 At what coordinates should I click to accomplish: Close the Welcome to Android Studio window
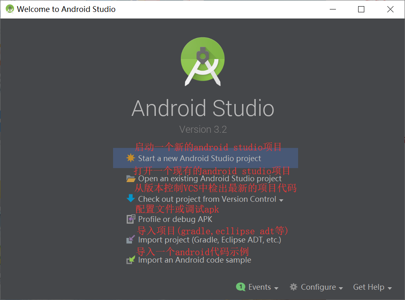point(390,9)
